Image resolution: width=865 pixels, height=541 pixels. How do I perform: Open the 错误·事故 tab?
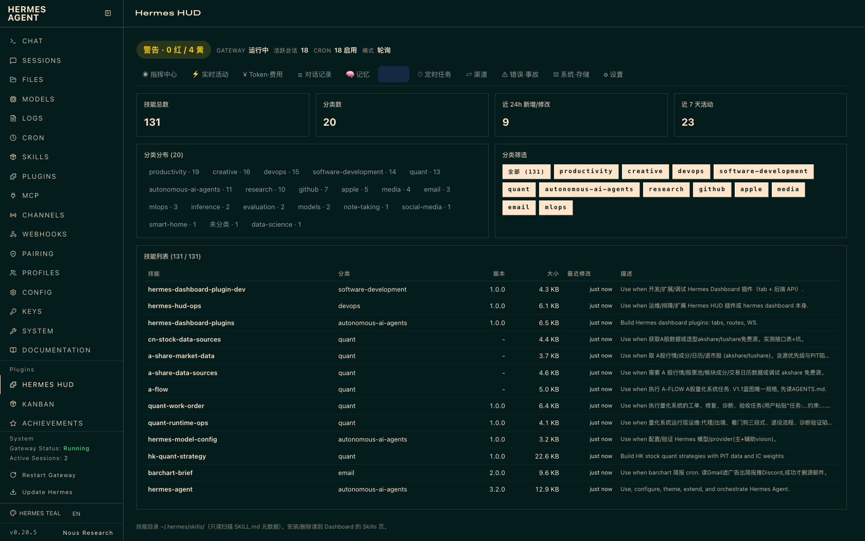tap(520, 75)
